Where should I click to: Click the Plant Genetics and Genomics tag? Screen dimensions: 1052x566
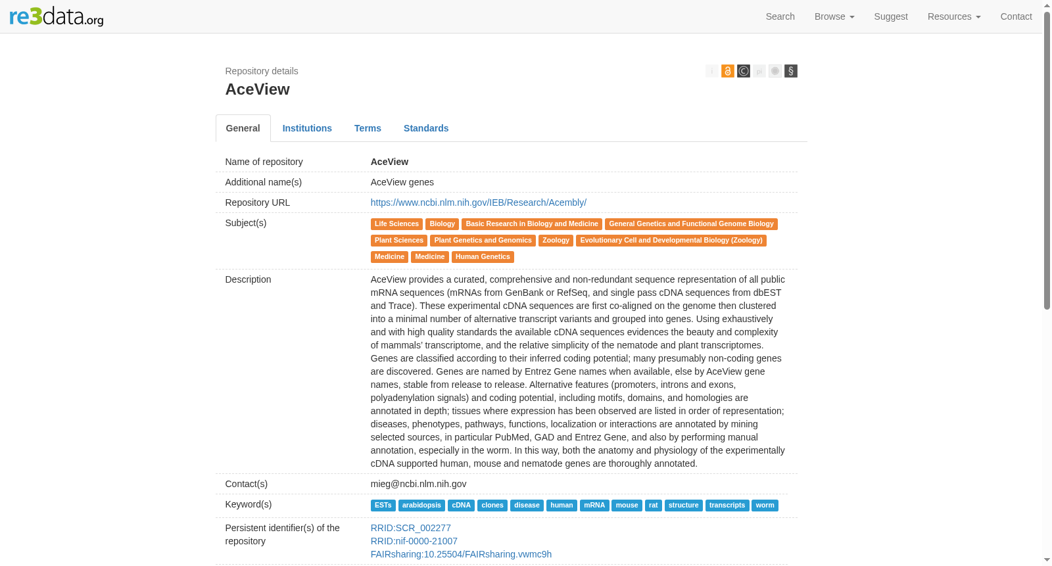click(x=483, y=241)
